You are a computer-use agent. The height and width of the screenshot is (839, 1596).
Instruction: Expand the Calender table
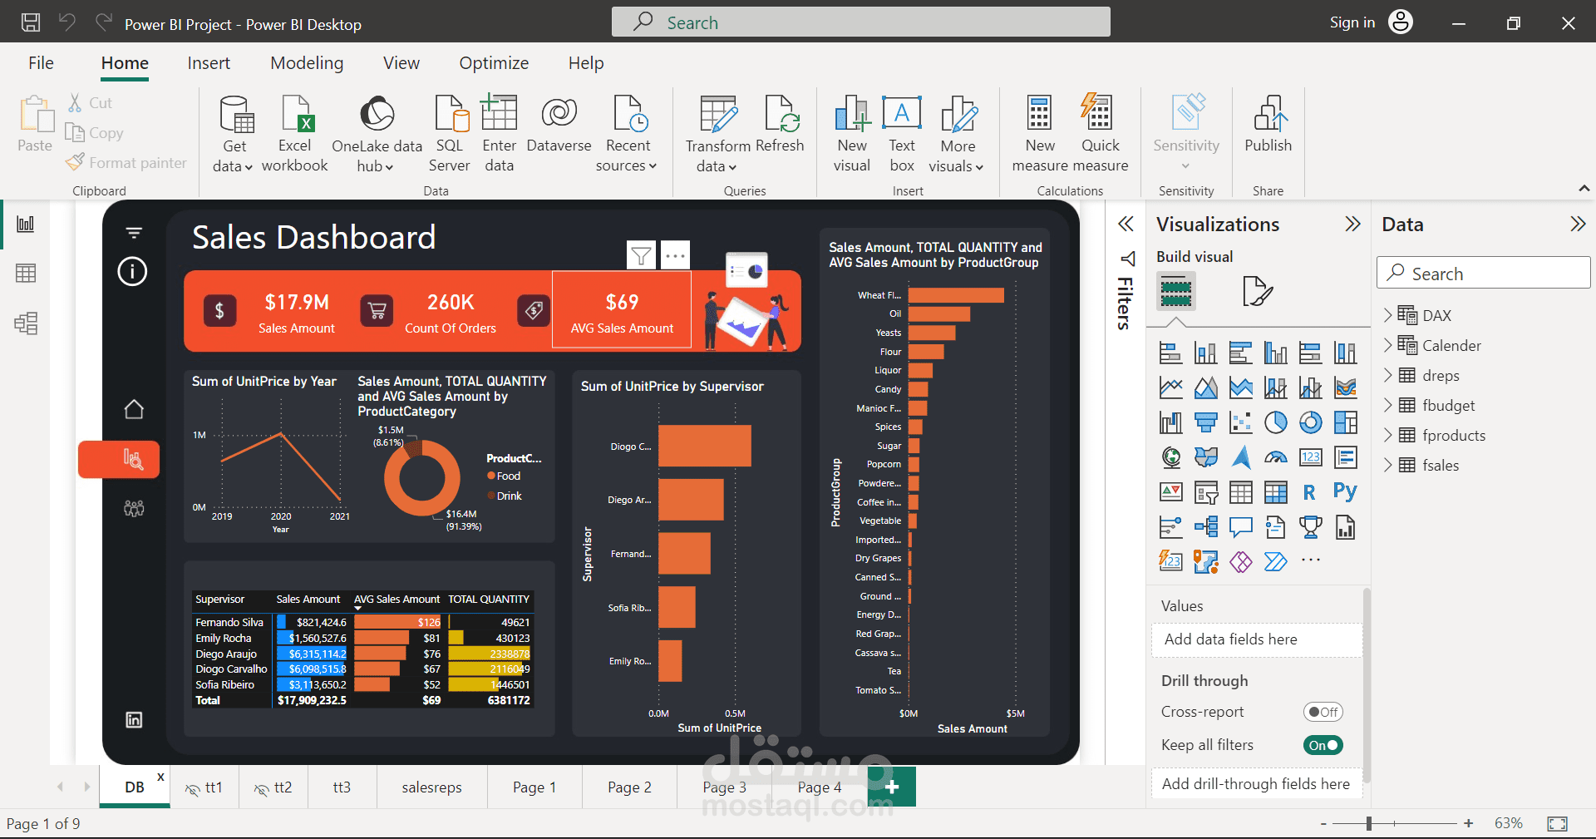click(x=1387, y=345)
